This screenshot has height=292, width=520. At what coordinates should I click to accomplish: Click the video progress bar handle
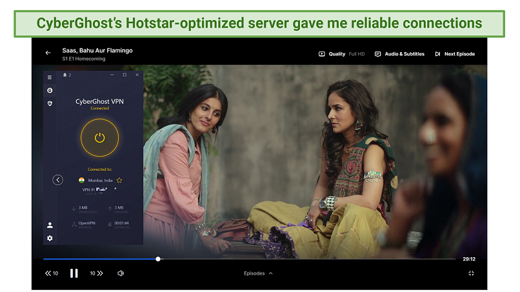coord(158,259)
